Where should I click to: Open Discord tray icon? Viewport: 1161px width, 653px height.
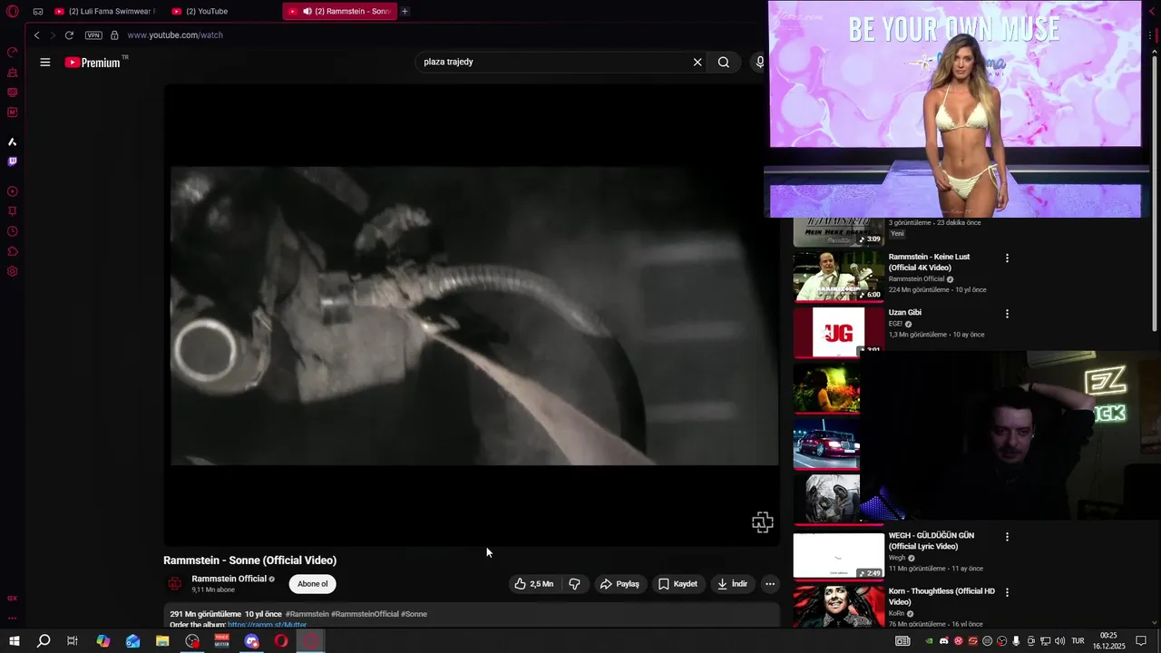(x=944, y=641)
